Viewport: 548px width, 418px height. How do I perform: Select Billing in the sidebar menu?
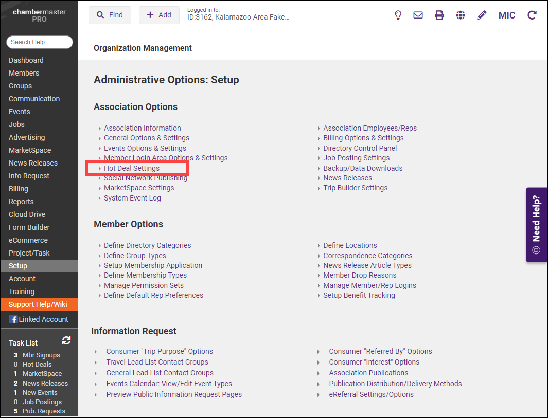tap(19, 189)
